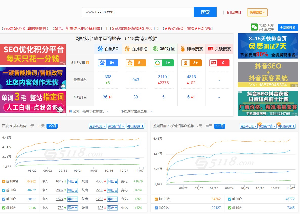The width and height of the screenshot is (300, 214).
Task: Select 3个月 range in 百度PC排名趋势
Action: click(52, 126)
